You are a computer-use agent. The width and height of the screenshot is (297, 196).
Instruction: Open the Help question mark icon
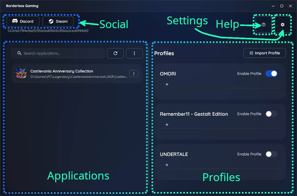(x=264, y=25)
